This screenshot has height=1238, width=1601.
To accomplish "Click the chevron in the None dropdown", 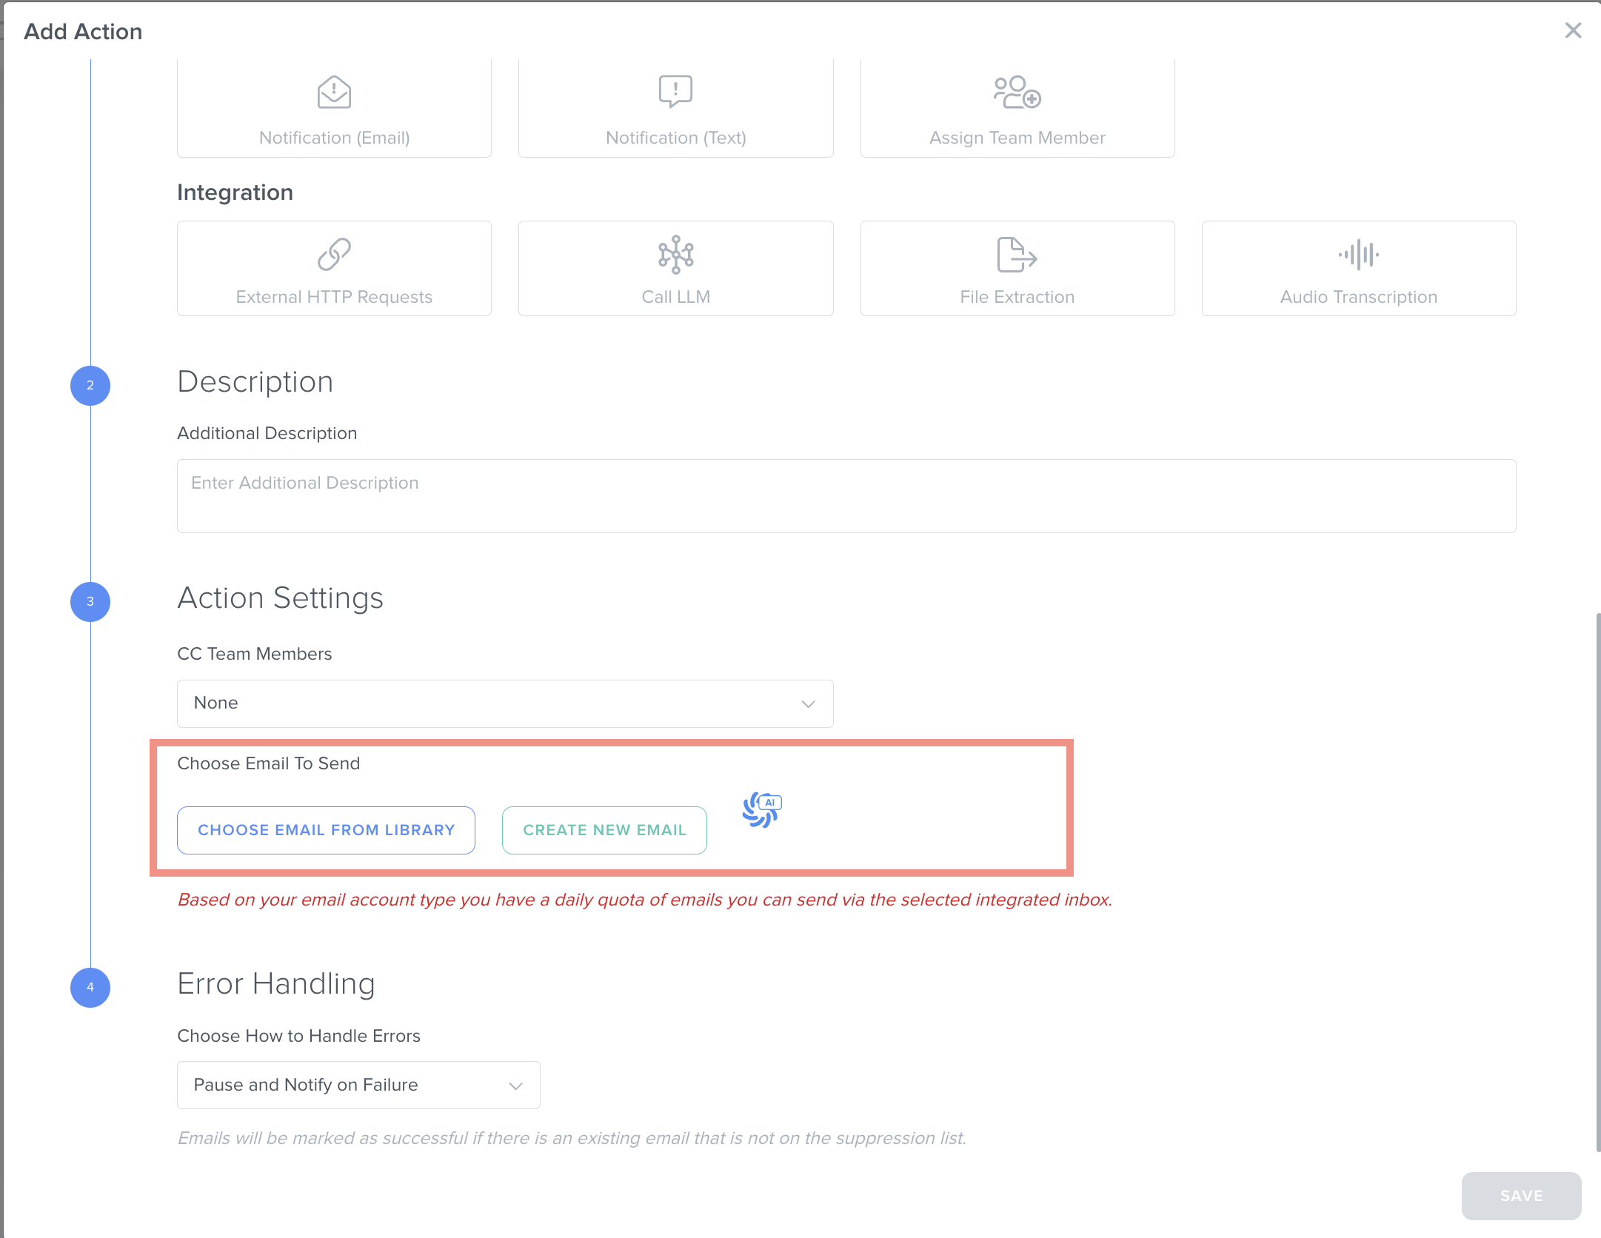I will [x=808, y=703].
